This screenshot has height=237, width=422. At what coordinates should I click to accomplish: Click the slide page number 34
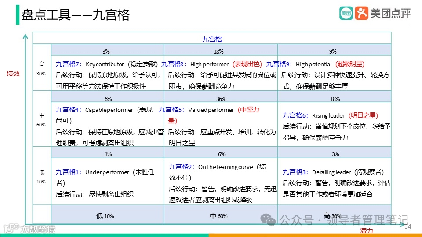408,227
